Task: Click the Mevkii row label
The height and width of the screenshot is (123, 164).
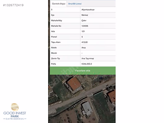Action: point(54,53)
